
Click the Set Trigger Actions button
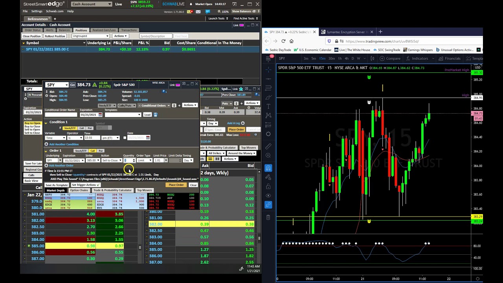click(x=86, y=185)
